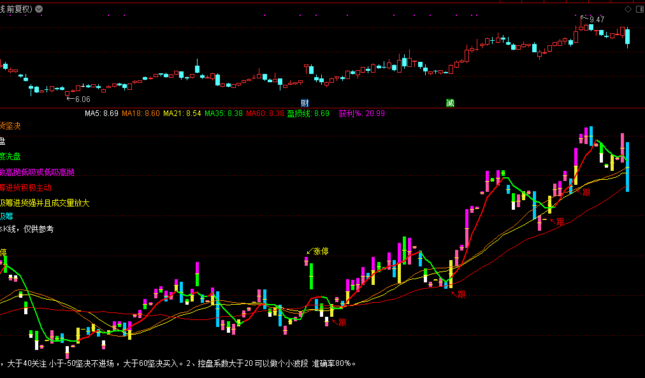Click the magenta 获利% 20.99 label

[361, 113]
